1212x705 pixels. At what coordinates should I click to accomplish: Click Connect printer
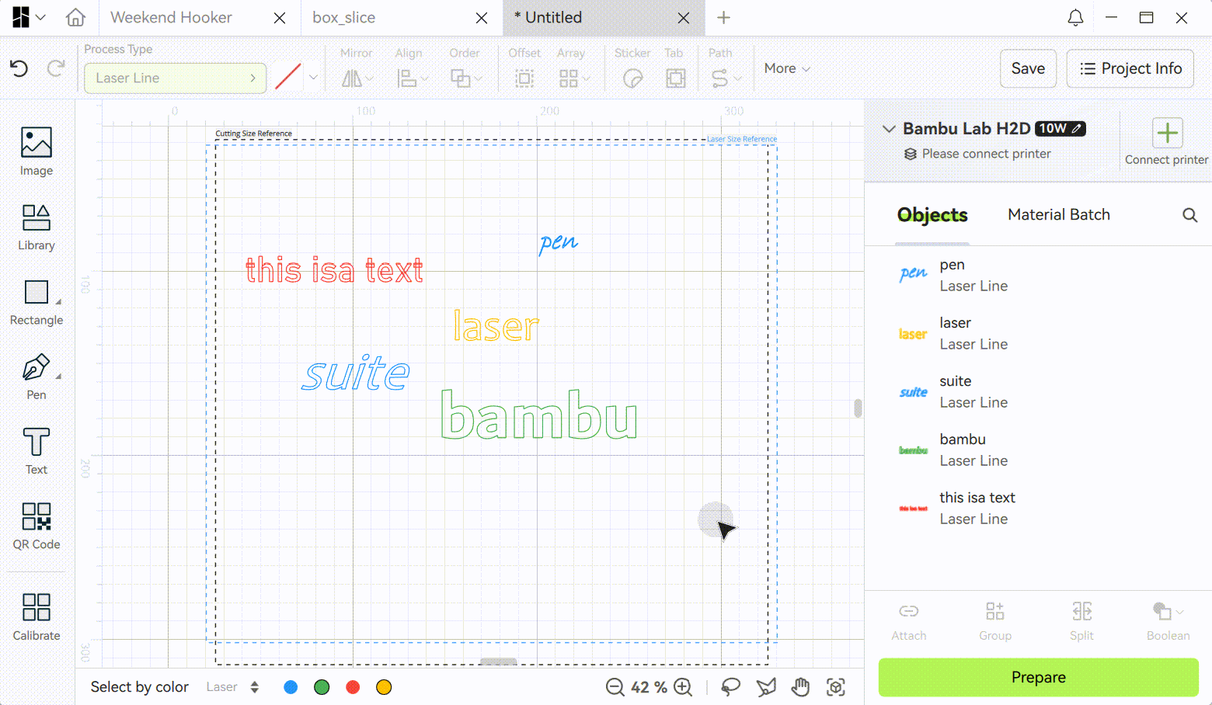pyautogui.click(x=1166, y=142)
